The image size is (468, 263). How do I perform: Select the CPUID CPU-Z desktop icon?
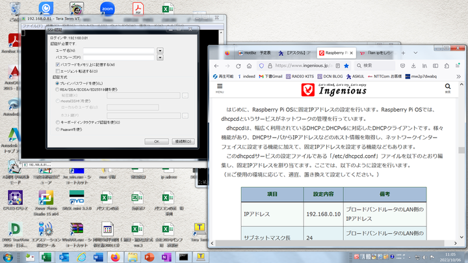point(15,201)
